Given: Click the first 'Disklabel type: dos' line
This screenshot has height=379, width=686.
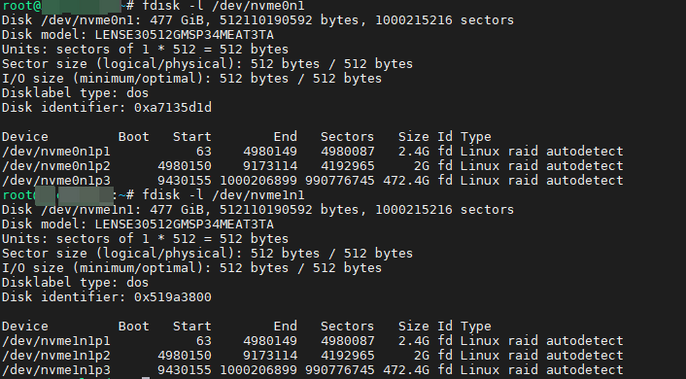Looking at the screenshot, I should 75,92.
